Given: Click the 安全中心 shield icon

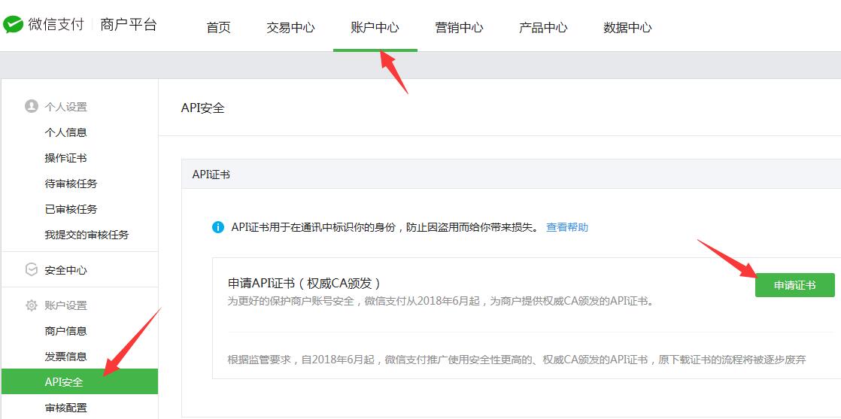Looking at the screenshot, I should 32,270.
